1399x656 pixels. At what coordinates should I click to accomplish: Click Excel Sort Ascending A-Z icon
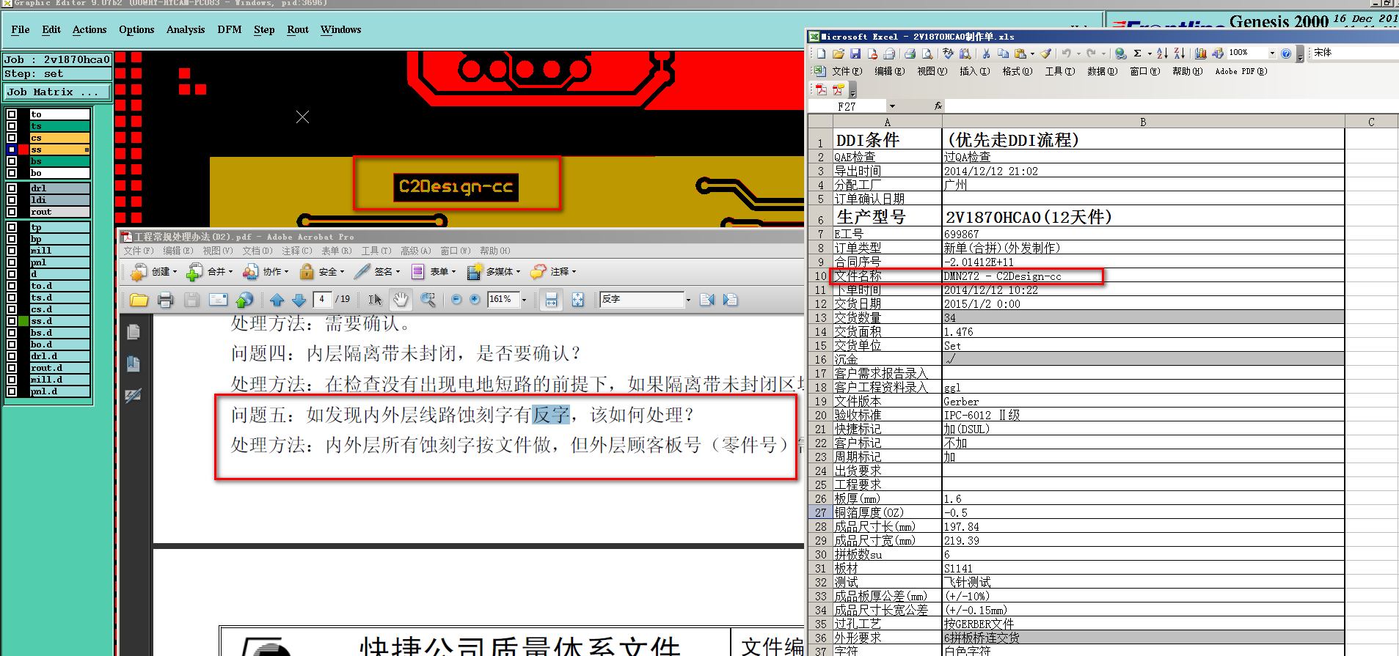(1162, 54)
